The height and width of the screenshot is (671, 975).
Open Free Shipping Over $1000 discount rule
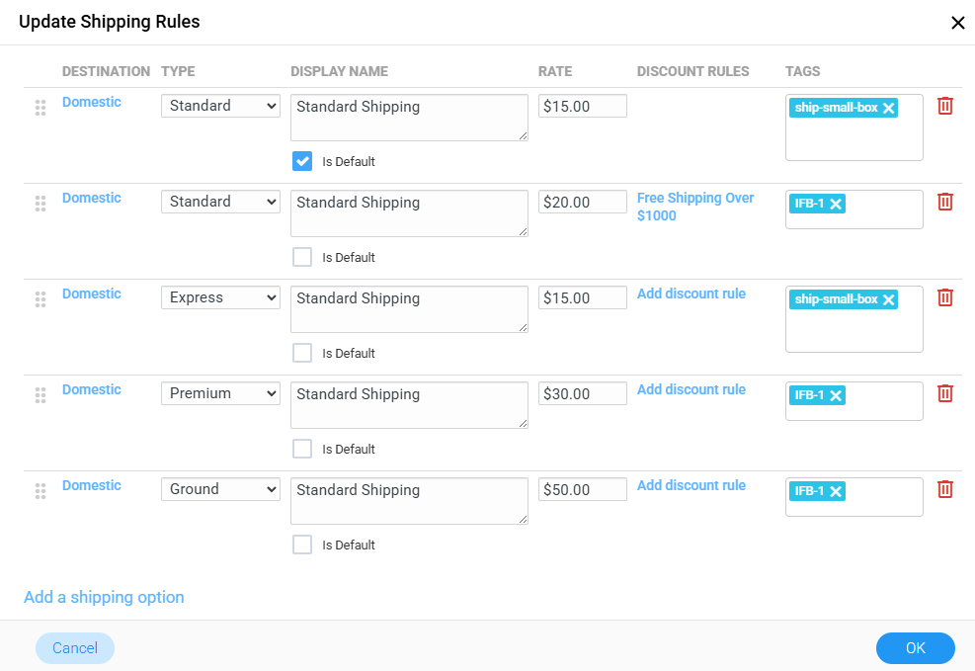695,207
